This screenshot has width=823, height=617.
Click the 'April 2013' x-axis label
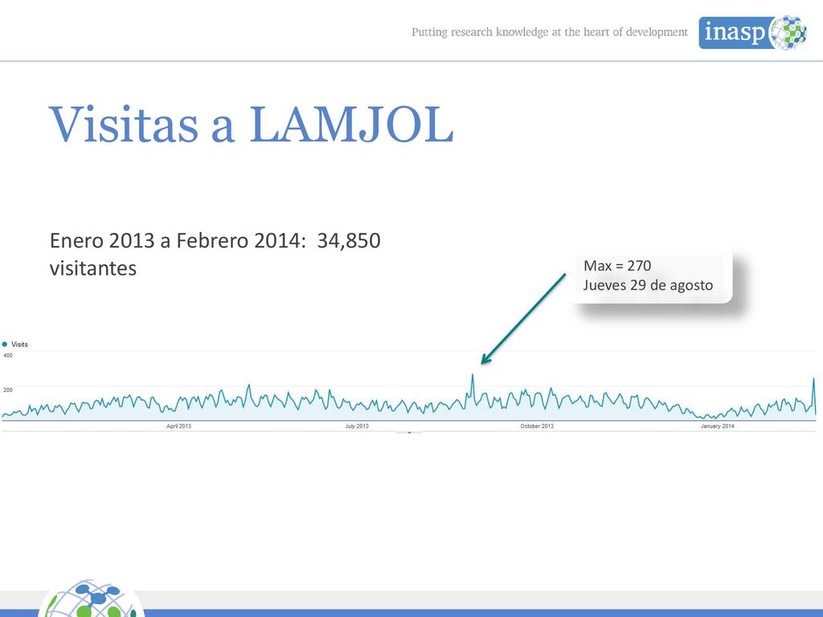click(x=178, y=426)
